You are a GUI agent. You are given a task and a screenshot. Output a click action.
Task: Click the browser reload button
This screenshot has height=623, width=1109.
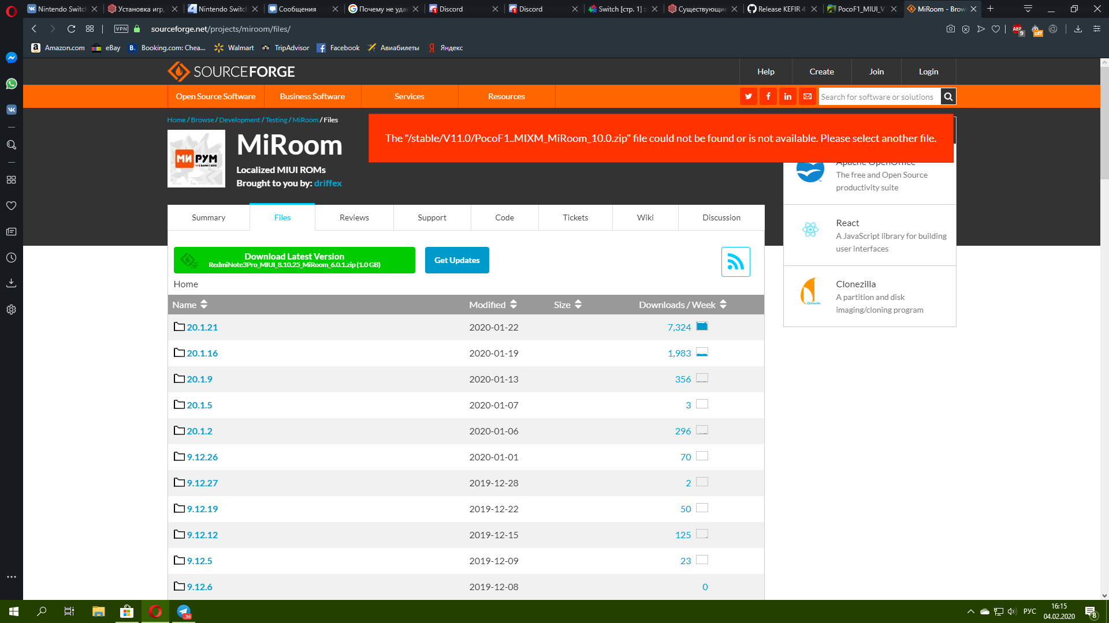(71, 29)
